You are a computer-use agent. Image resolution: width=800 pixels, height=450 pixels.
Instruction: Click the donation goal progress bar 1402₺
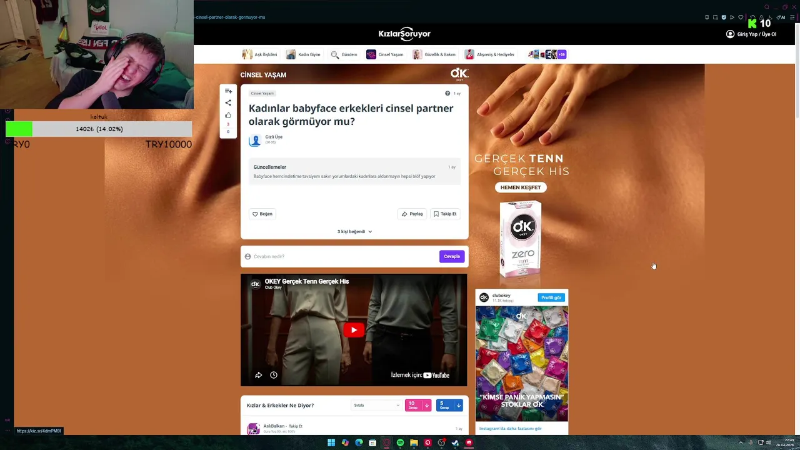tap(99, 129)
